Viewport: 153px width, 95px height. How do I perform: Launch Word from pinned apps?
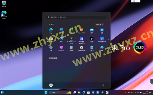pyautogui.click(x=61, y=31)
